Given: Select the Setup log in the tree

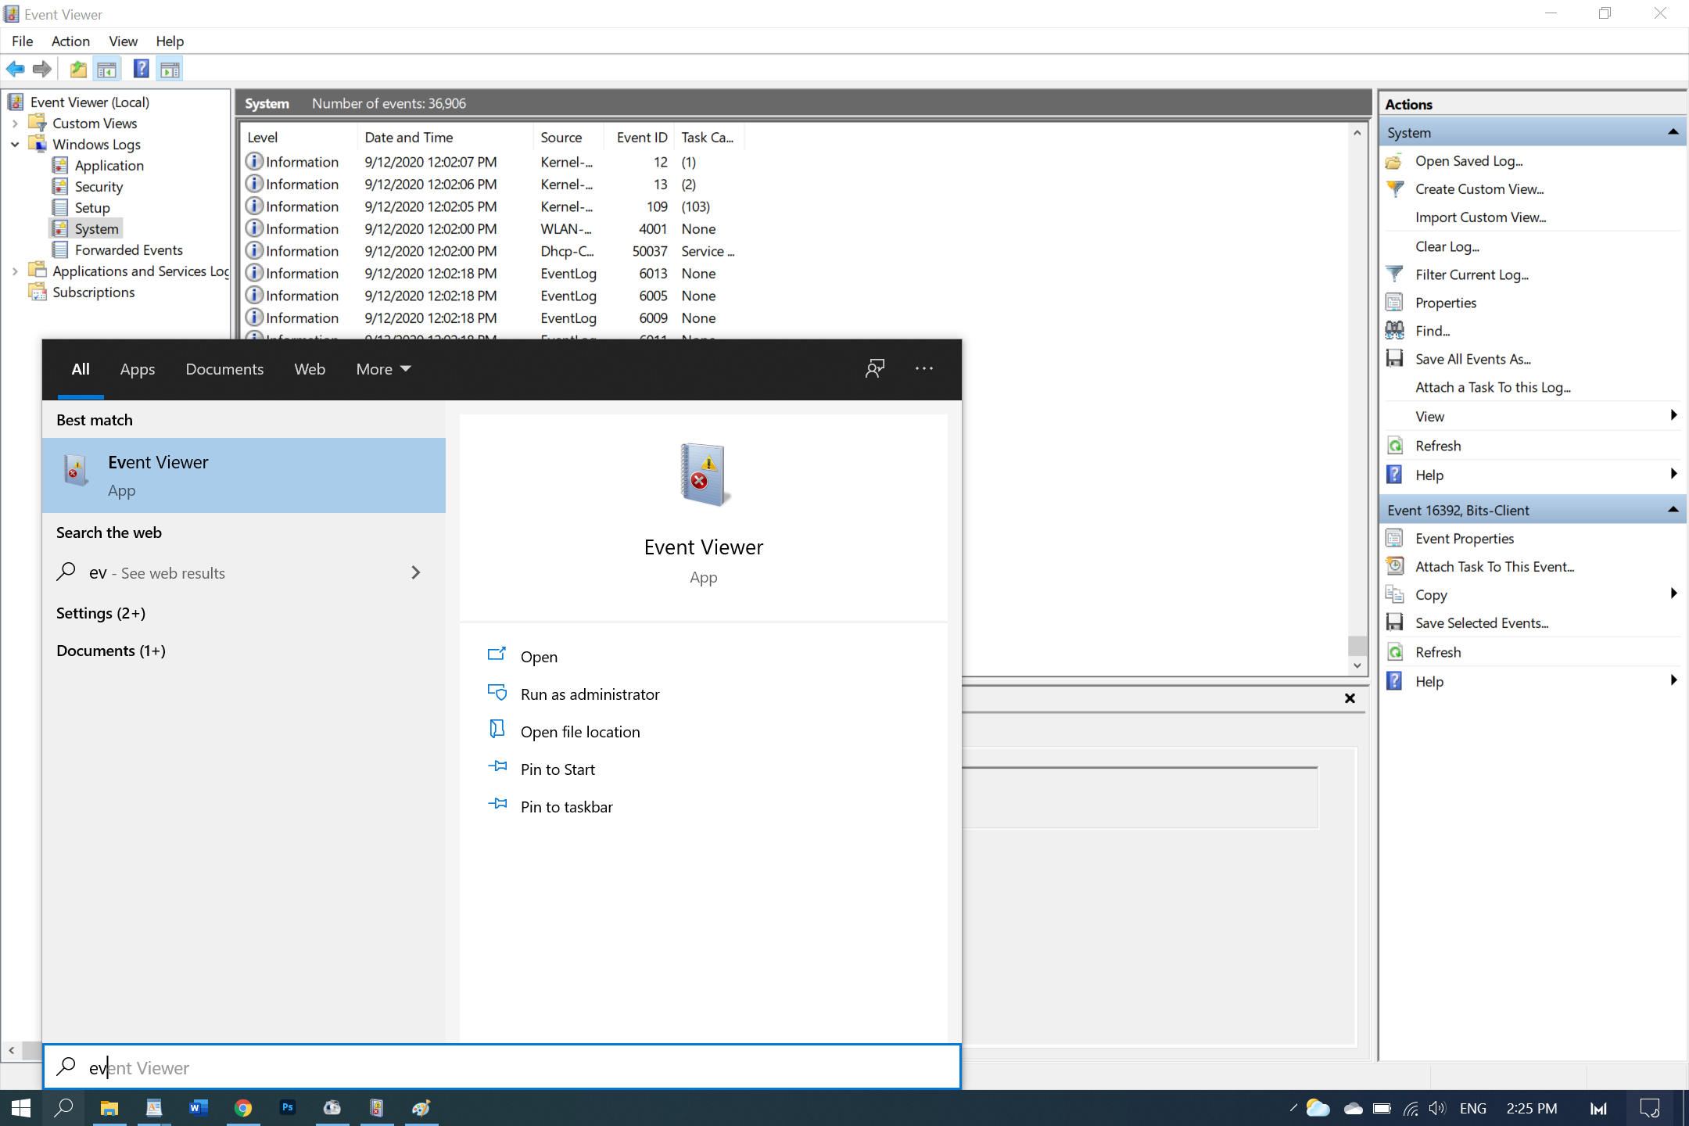Looking at the screenshot, I should click(x=92, y=208).
